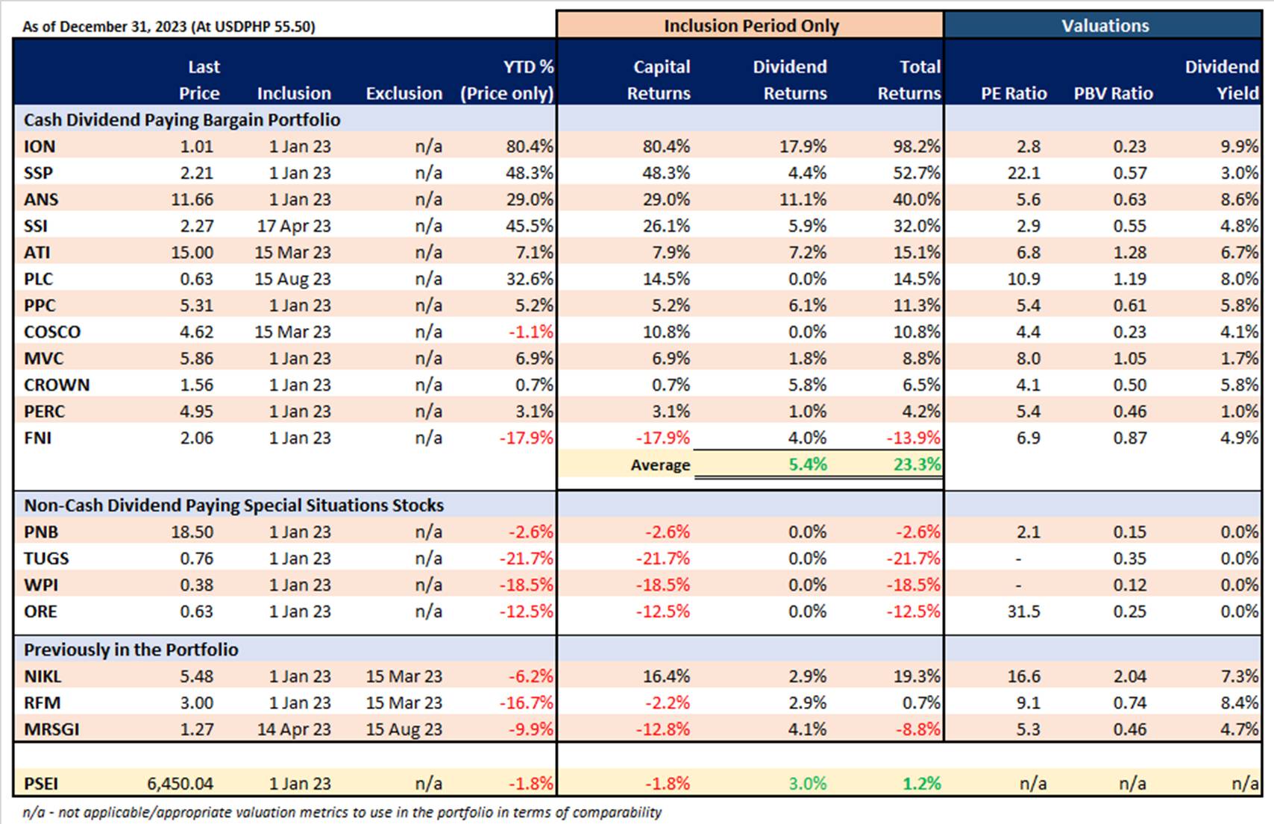Select the PBV Ratio column header
Viewport: 1274px width, 824px height.
click(1113, 93)
